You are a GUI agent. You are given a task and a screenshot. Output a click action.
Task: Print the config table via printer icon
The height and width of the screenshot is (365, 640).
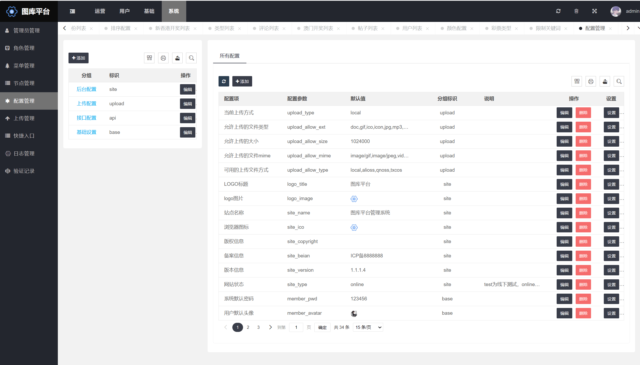[591, 82]
